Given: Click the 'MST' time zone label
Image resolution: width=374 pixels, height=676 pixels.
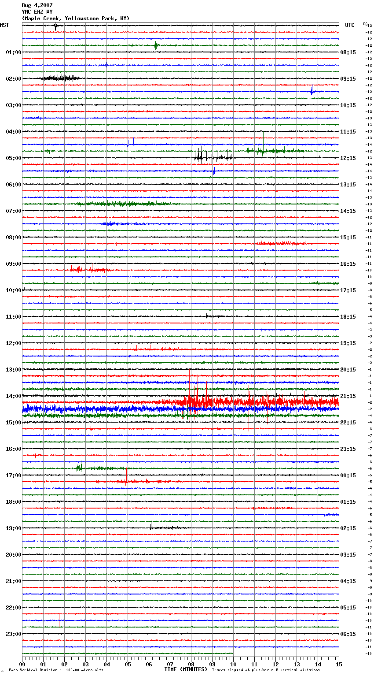Looking at the screenshot, I should tap(4, 25).
